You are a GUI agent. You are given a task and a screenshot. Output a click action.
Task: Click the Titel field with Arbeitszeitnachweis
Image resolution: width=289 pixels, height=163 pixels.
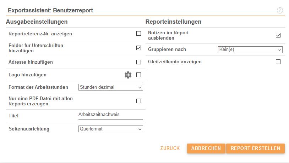point(110,115)
